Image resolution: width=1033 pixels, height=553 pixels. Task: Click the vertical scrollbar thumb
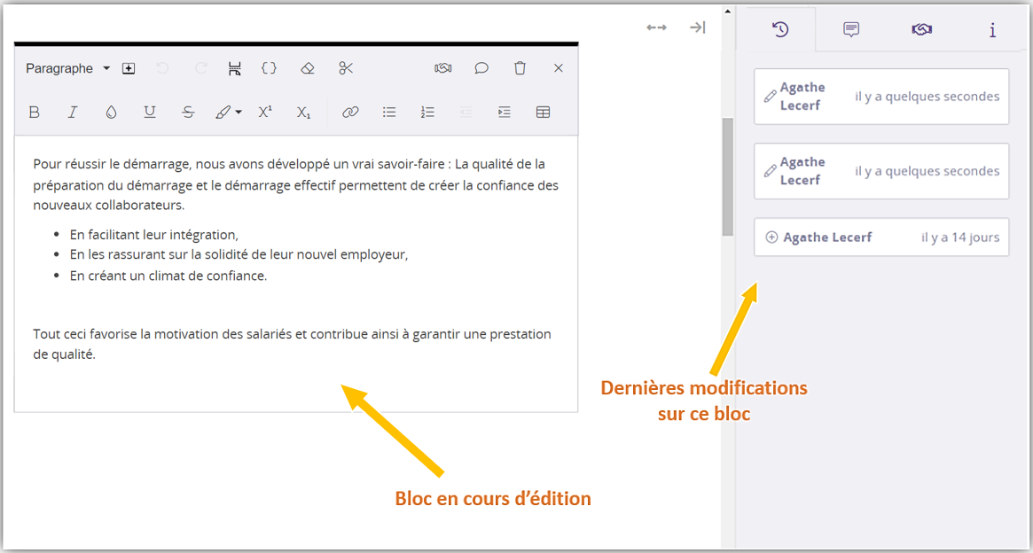pos(728,177)
